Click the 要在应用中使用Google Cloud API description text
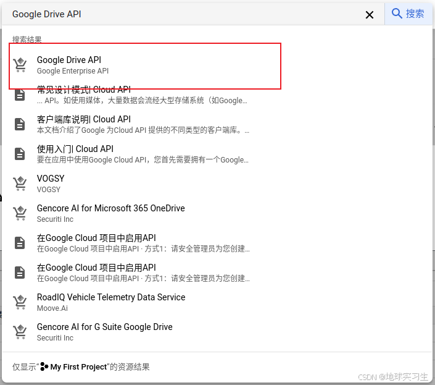The image size is (435, 385). coord(143,160)
